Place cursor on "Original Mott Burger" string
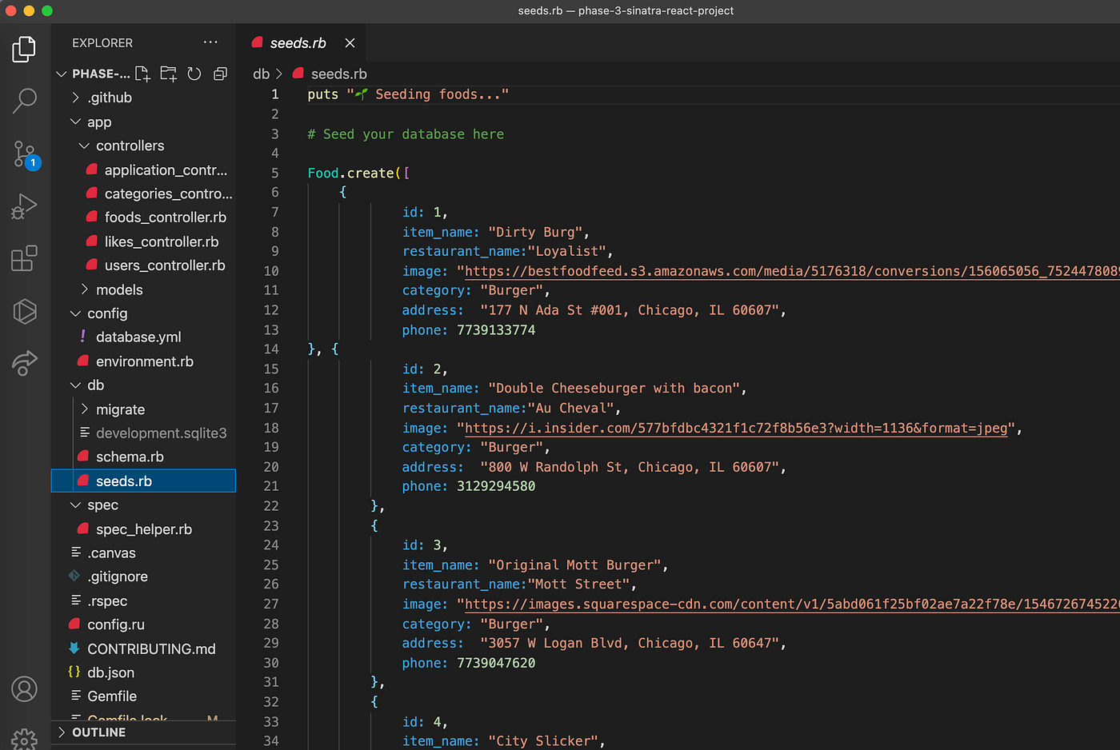Image resolution: width=1120 pixels, height=750 pixels. [575, 565]
